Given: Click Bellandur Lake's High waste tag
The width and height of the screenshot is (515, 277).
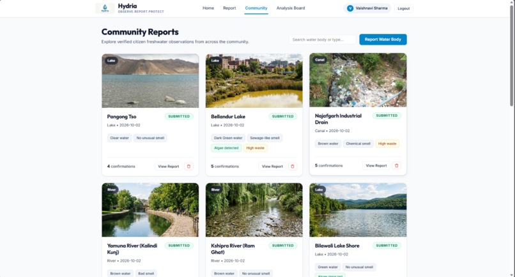Looking at the screenshot, I should 255,148.
